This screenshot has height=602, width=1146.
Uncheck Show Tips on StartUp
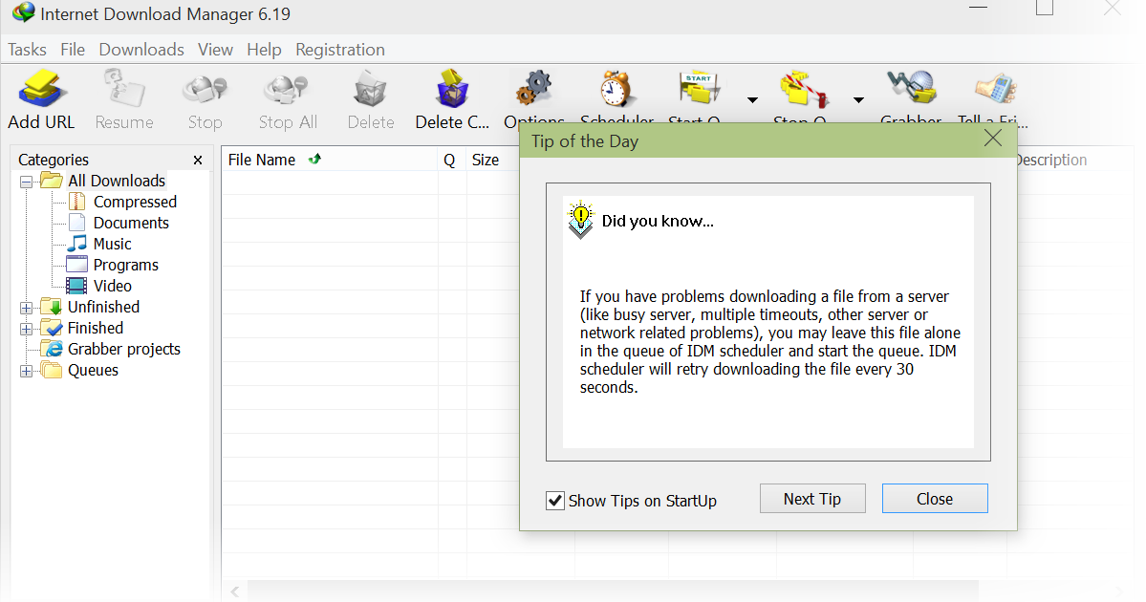point(555,501)
